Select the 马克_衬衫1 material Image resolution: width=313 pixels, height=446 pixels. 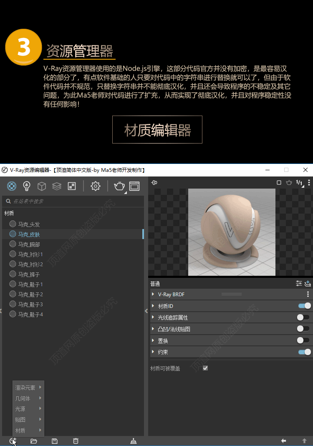[x=73, y=254]
